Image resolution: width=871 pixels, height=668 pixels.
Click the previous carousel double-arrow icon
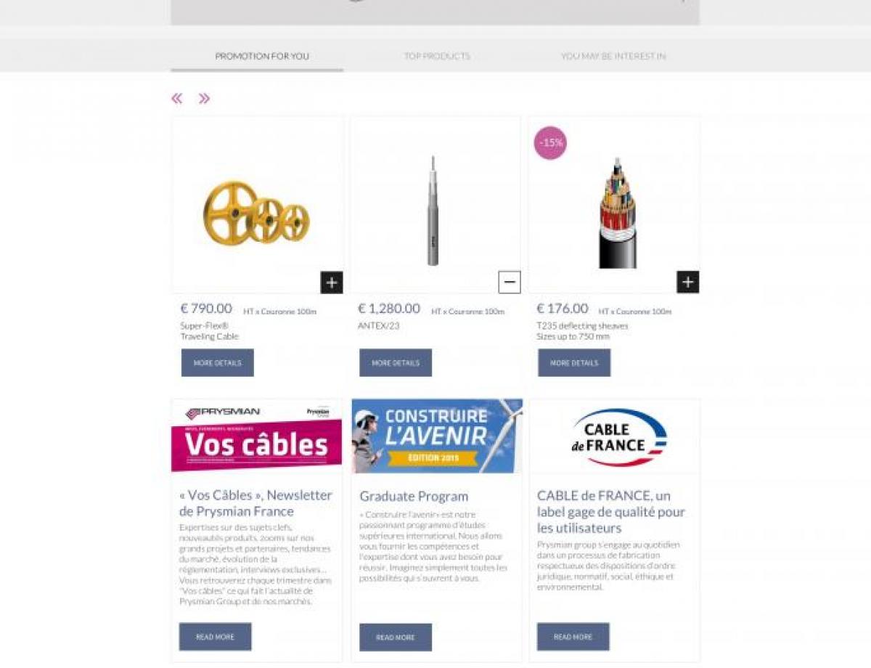[177, 99]
